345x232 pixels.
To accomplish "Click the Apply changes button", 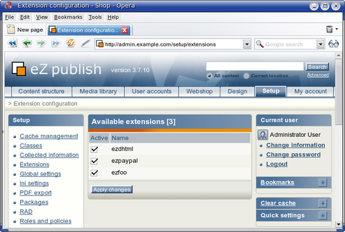I will (112, 189).
